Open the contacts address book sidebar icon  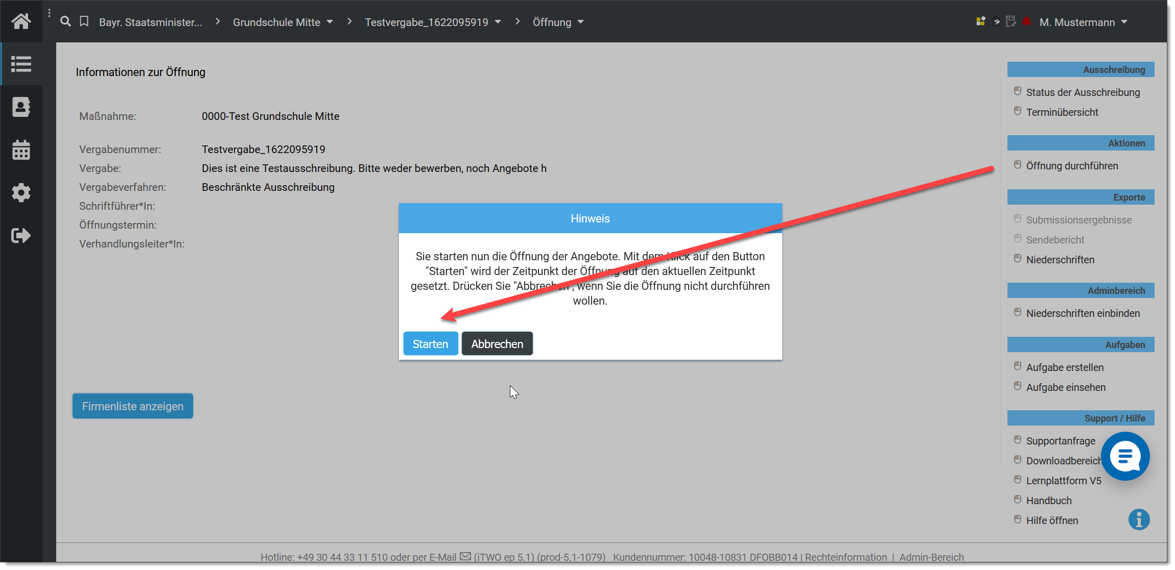[21, 107]
